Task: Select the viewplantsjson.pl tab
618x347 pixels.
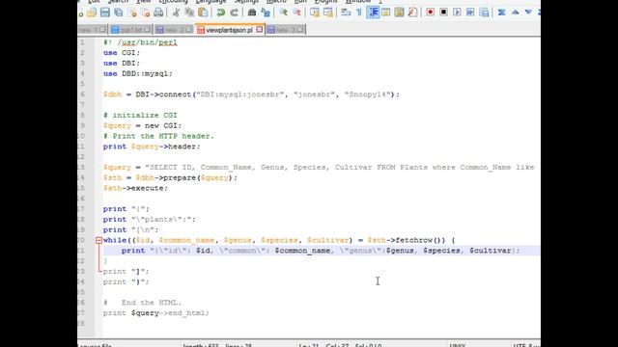Action: click(229, 30)
